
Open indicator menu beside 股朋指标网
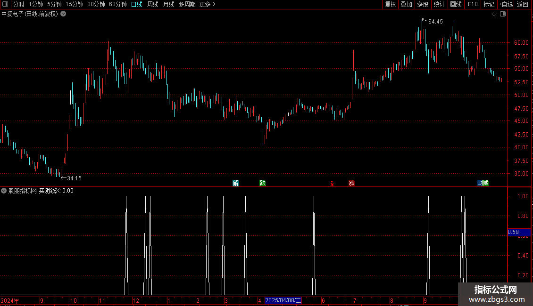4,191
